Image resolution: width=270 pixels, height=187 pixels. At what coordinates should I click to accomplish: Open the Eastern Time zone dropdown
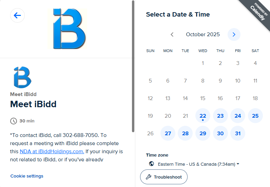[198, 164]
